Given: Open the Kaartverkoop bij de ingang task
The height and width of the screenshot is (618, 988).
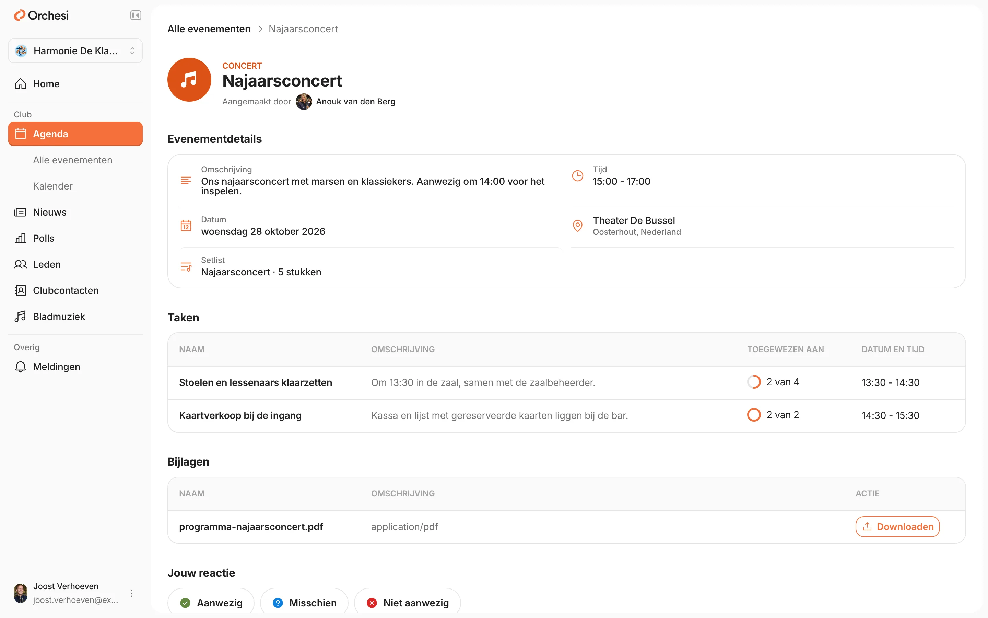Looking at the screenshot, I should point(240,416).
